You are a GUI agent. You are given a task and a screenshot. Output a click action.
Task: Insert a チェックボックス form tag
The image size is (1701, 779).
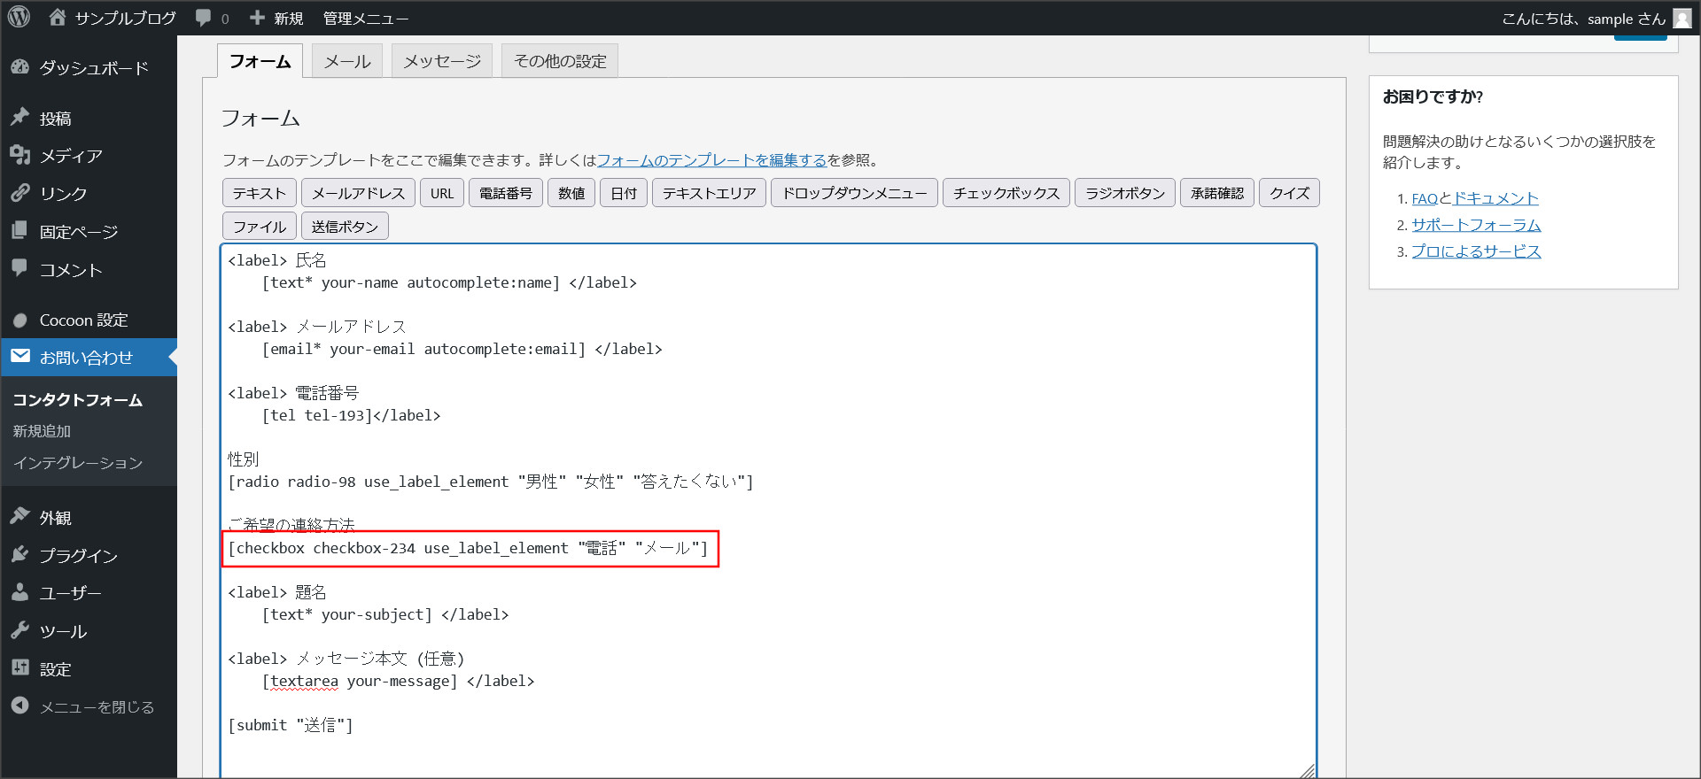point(1006,193)
